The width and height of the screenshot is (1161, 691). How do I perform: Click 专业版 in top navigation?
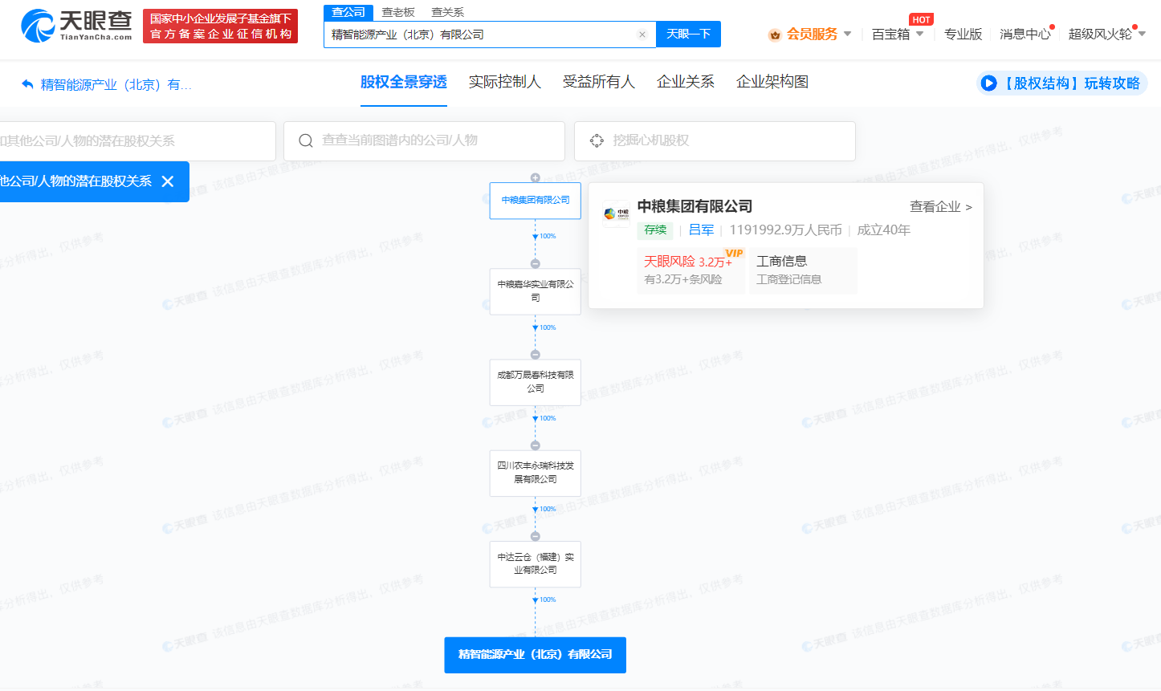coord(963,35)
